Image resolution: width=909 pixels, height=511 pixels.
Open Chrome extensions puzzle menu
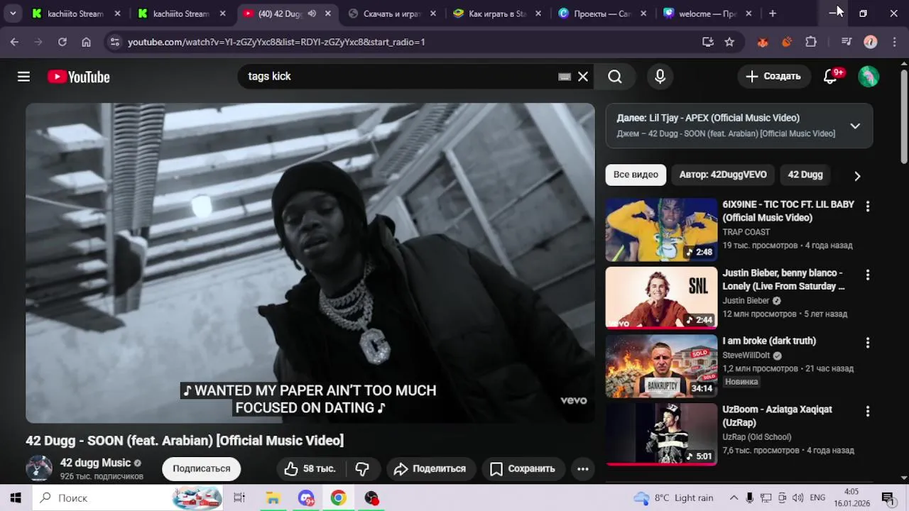point(811,42)
